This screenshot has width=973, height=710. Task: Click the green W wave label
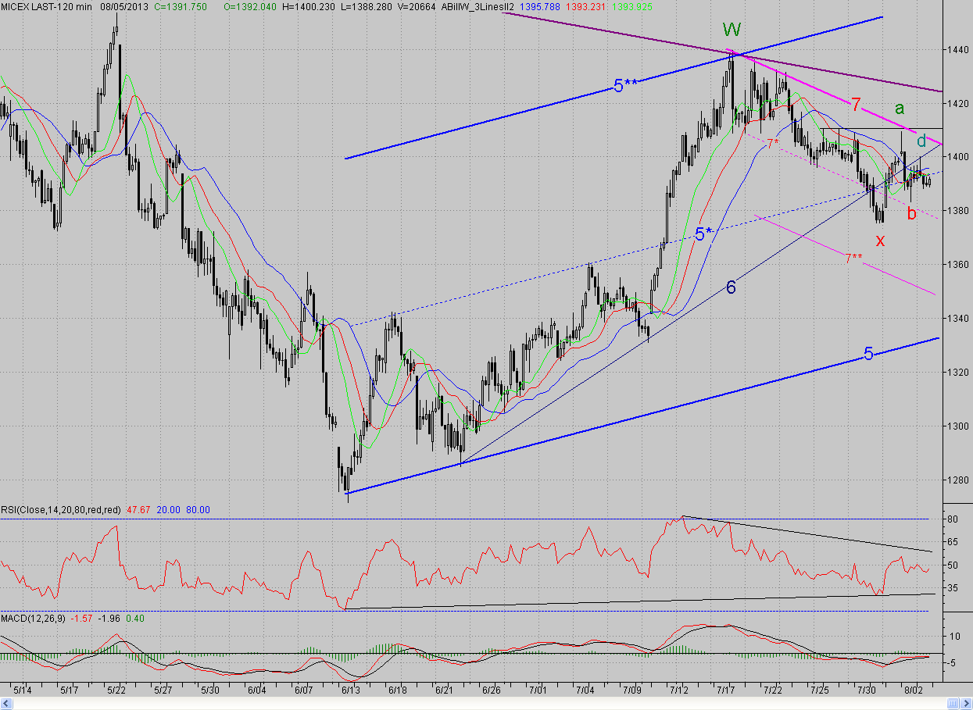[x=732, y=30]
